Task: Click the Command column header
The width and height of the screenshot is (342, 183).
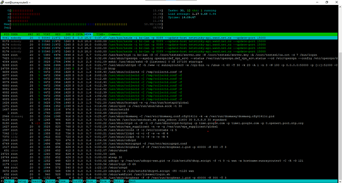Action: (x=114, y=35)
